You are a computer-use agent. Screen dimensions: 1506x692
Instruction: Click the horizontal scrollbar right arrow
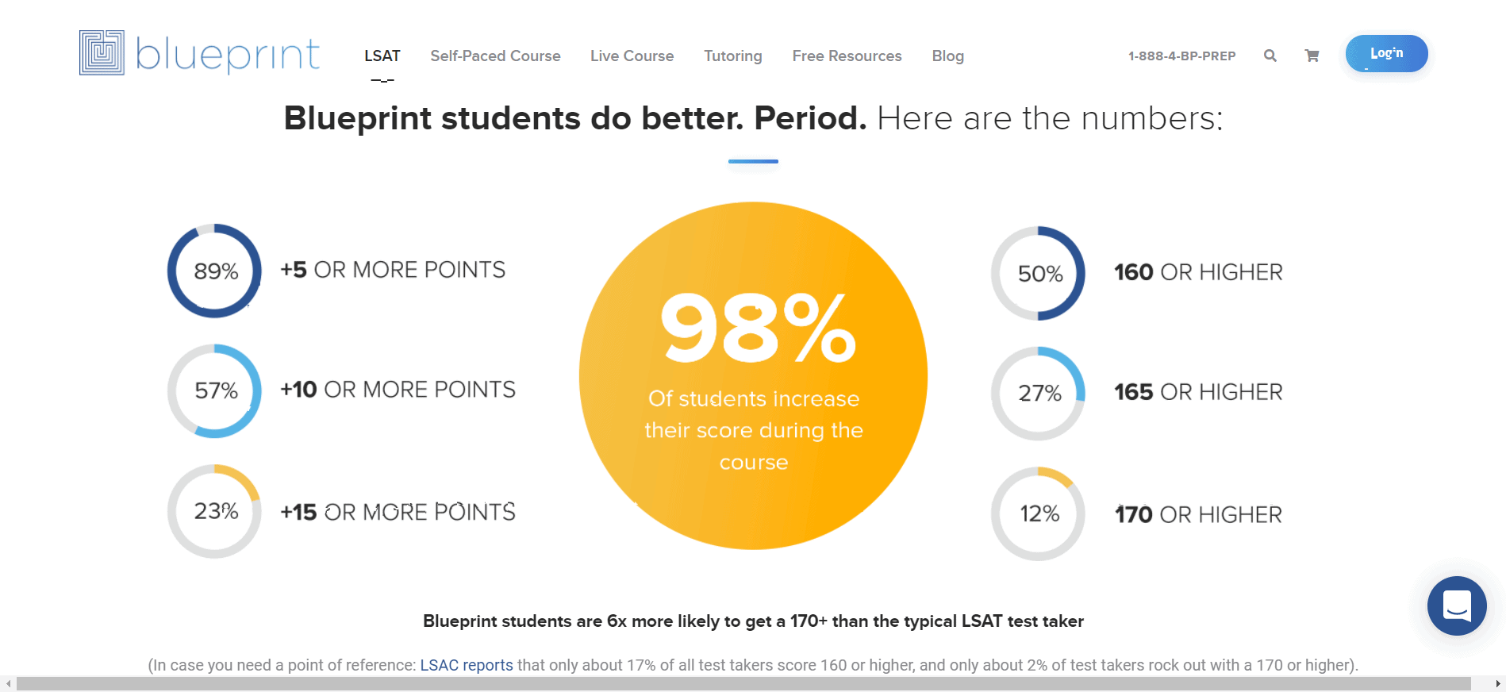click(x=1497, y=684)
